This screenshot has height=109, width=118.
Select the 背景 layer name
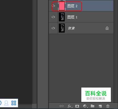coord(71,28)
